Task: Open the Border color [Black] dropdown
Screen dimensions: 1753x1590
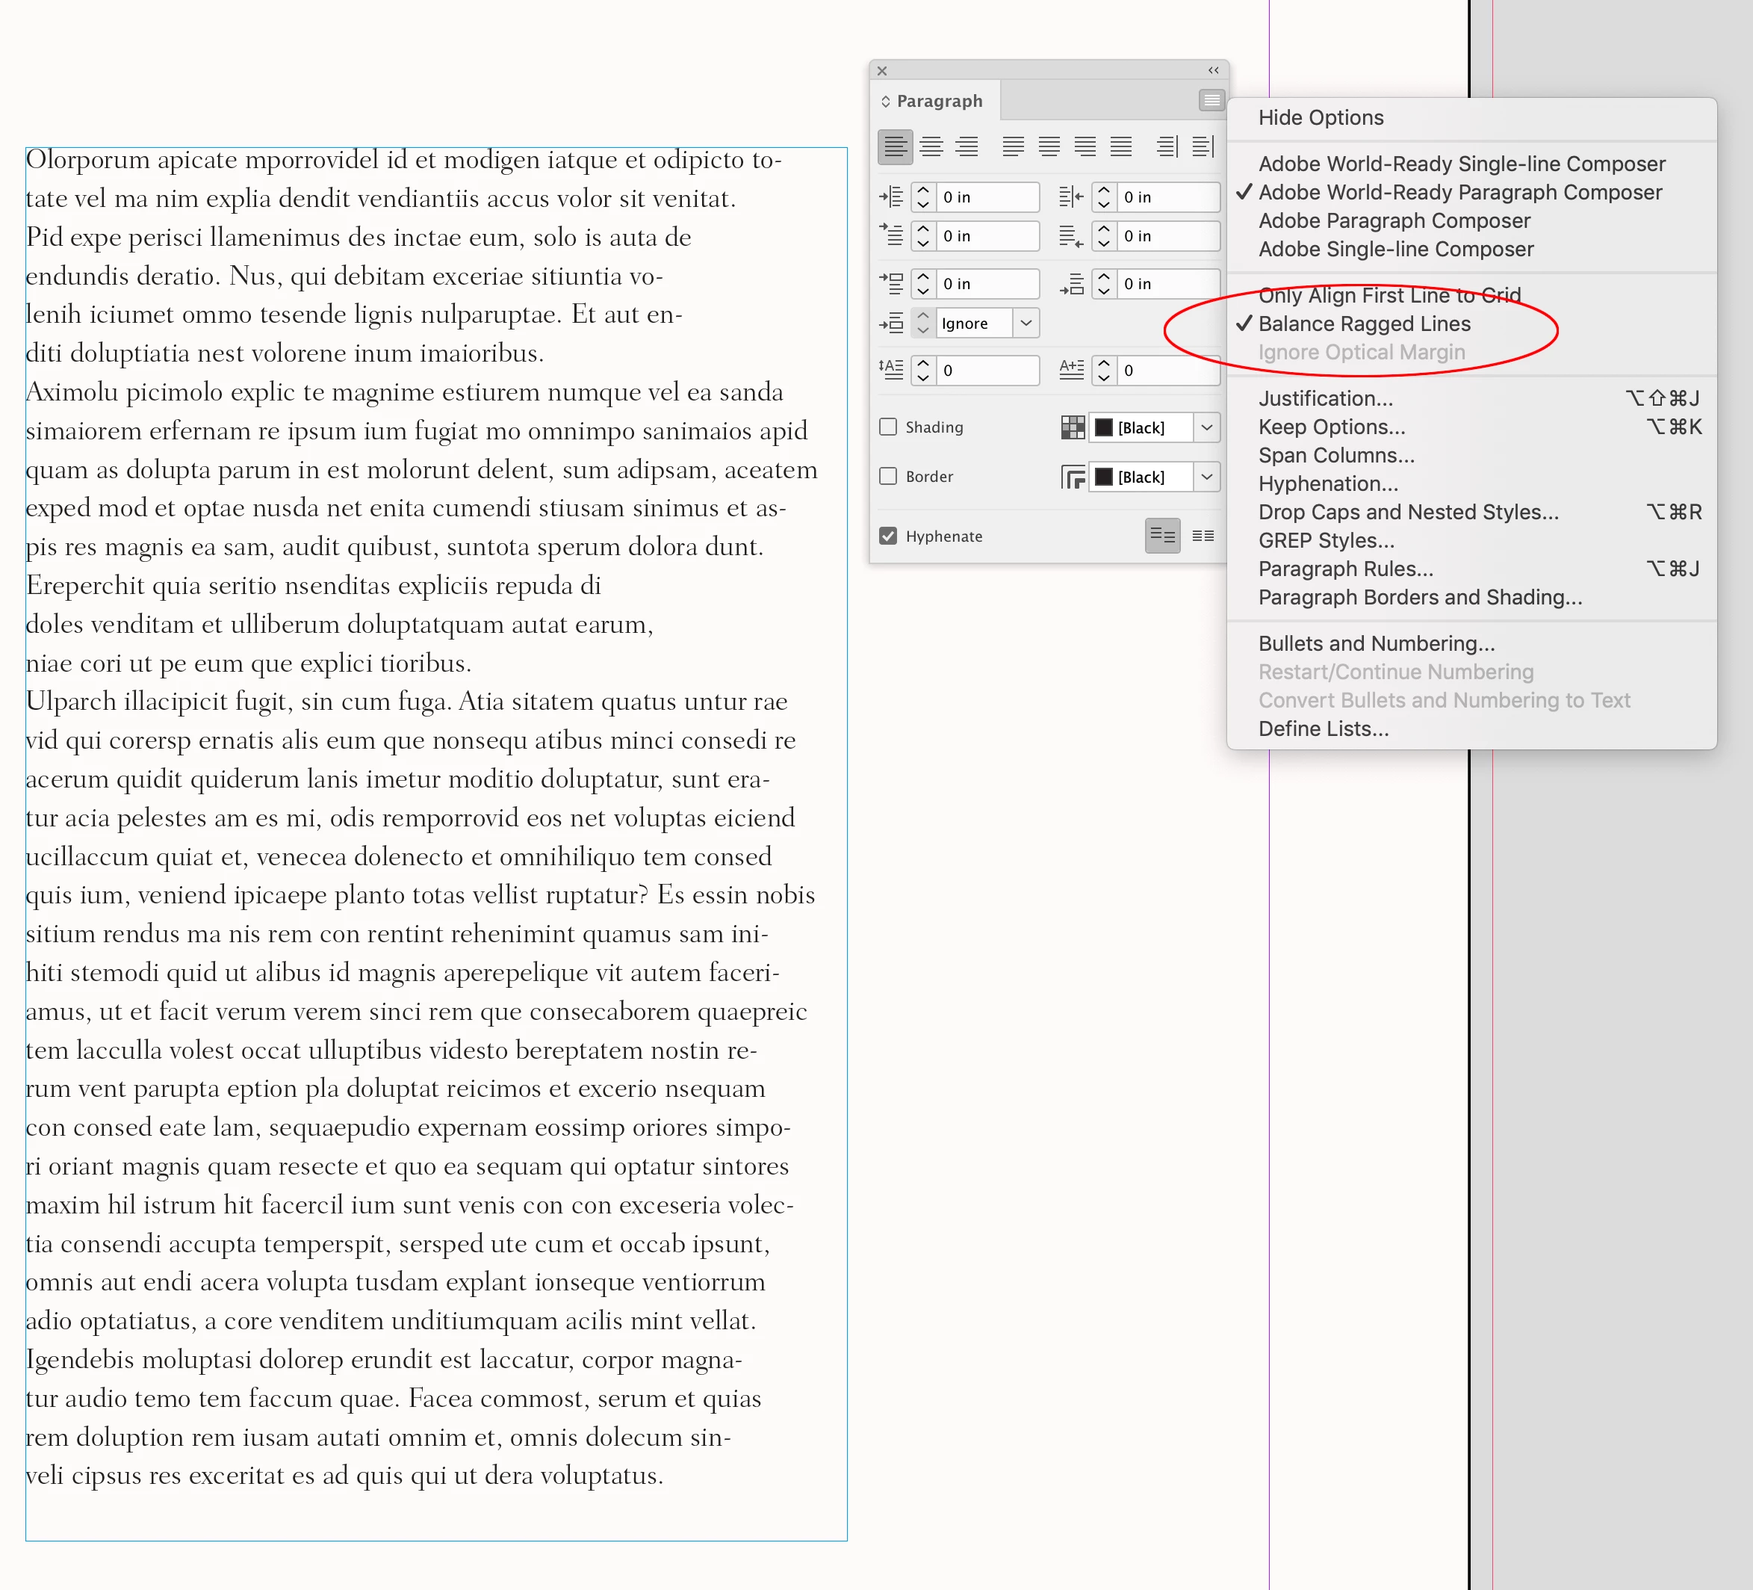Action: 1206,477
